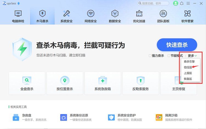Switch to 系统安全 tab
206x129 pixels.
[x=66, y=16]
